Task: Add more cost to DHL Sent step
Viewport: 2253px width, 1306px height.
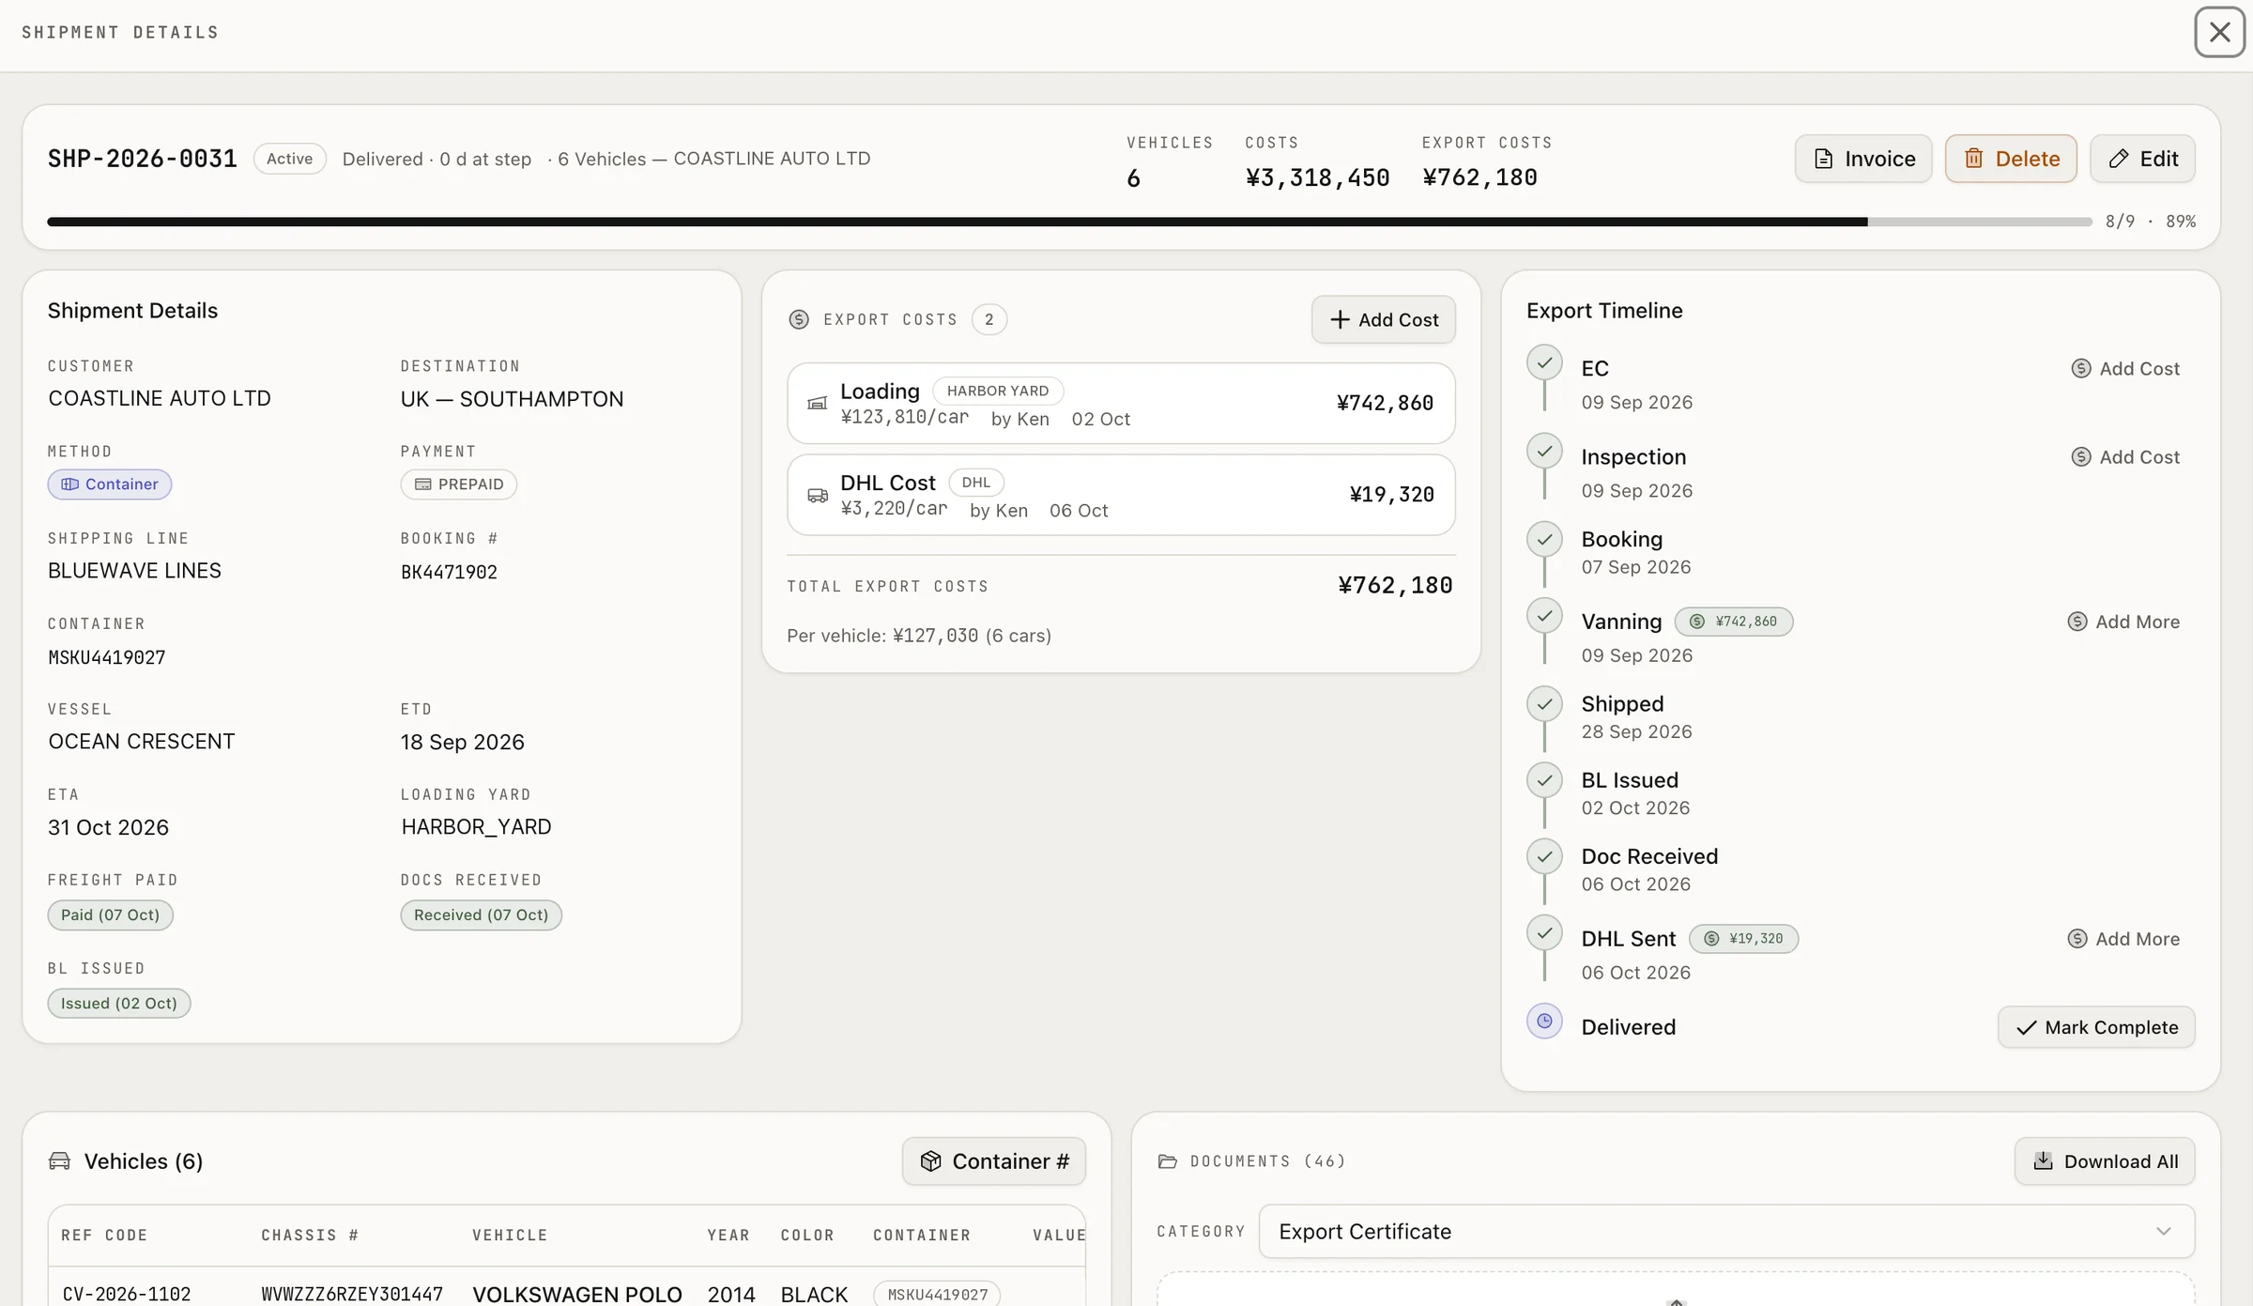Action: pyautogui.click(x=2123, y=939)
